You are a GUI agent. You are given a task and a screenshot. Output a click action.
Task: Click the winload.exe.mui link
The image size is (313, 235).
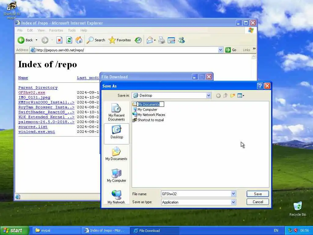(x=37, y=132)
